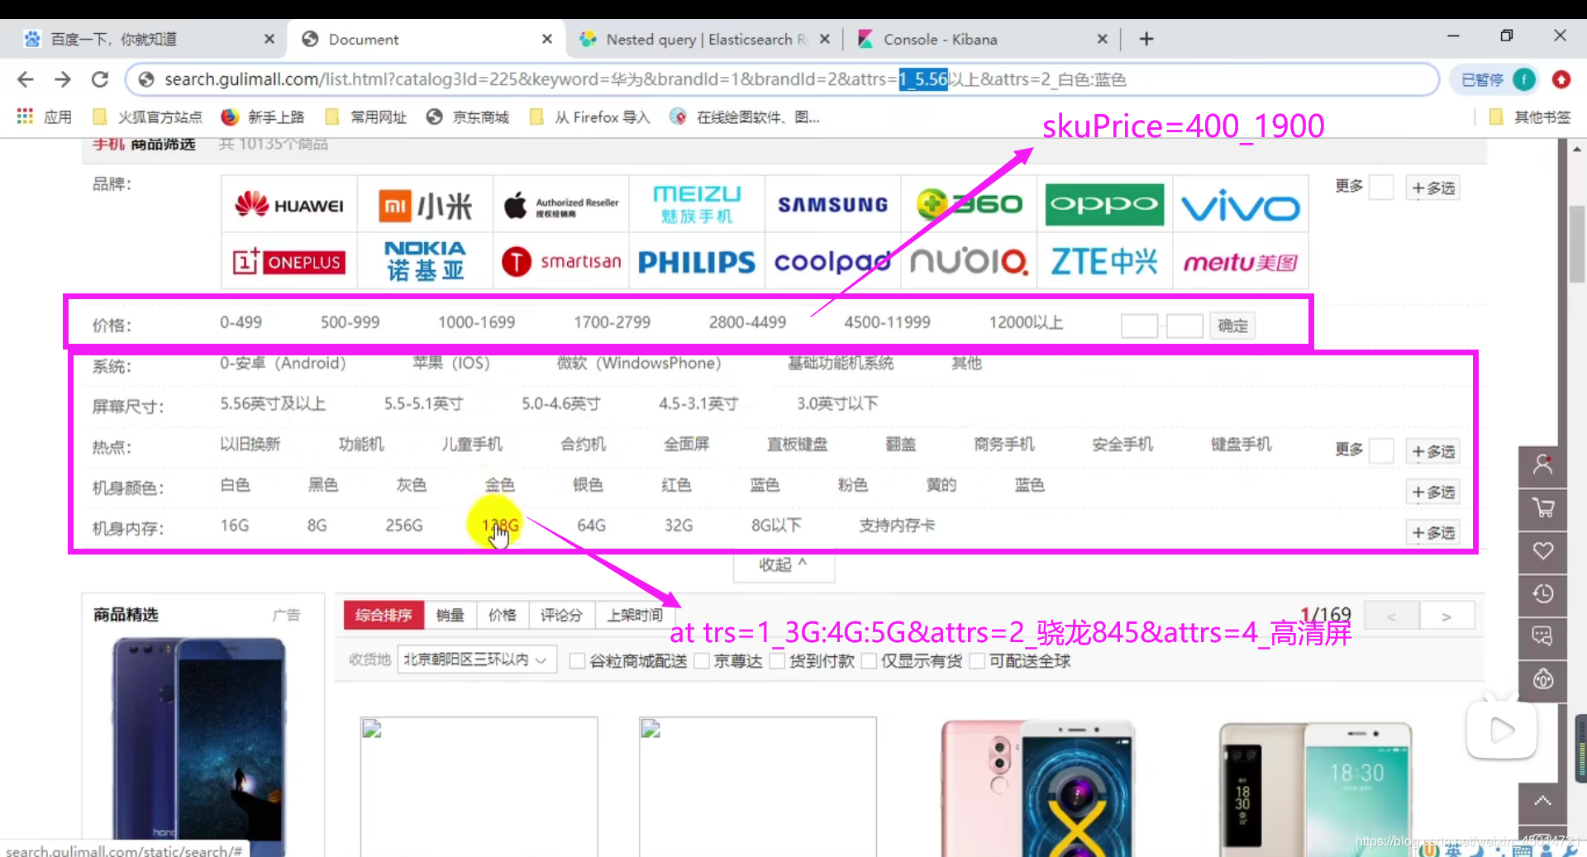Choose the Nubia brand logo
This screenshot has height=857, width=1587.
[x=969, y=262]
